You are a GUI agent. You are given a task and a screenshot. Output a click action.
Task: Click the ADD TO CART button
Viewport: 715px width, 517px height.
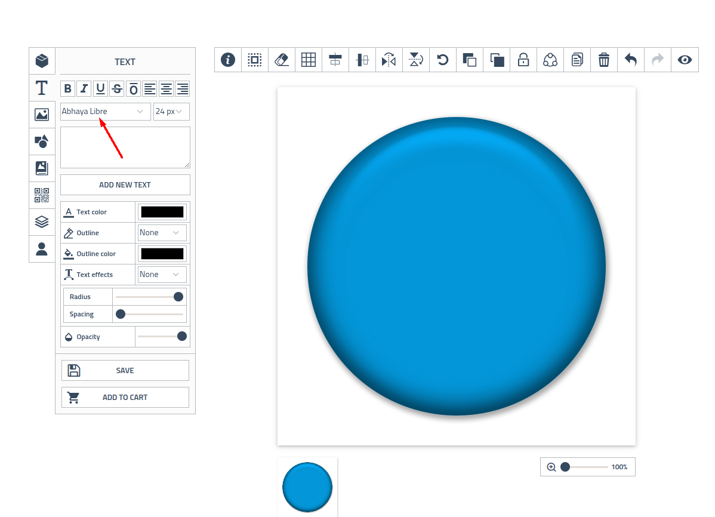[125, 398]
